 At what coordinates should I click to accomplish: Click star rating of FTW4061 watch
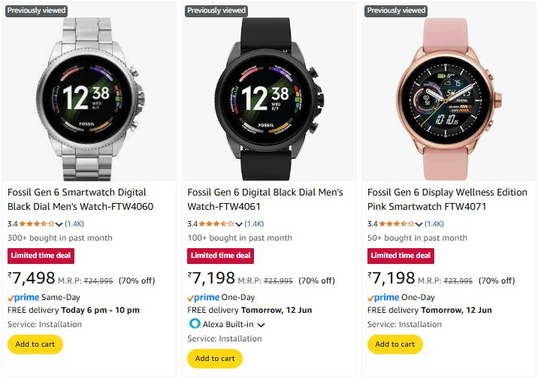click(x=216, y=223)
